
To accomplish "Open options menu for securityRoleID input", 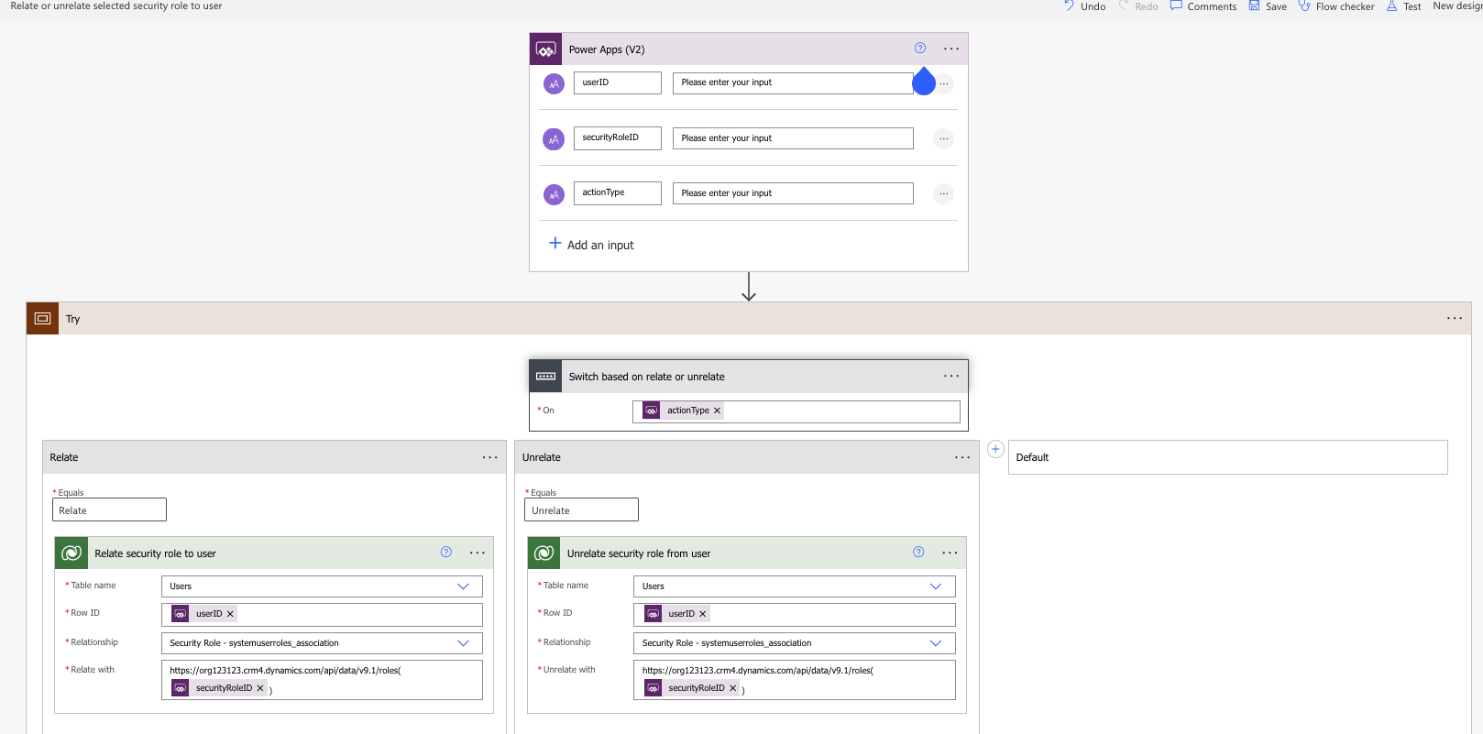I will [943, 138].
